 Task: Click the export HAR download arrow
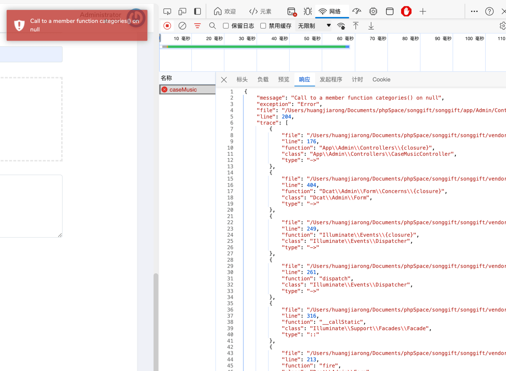(371, 26)
